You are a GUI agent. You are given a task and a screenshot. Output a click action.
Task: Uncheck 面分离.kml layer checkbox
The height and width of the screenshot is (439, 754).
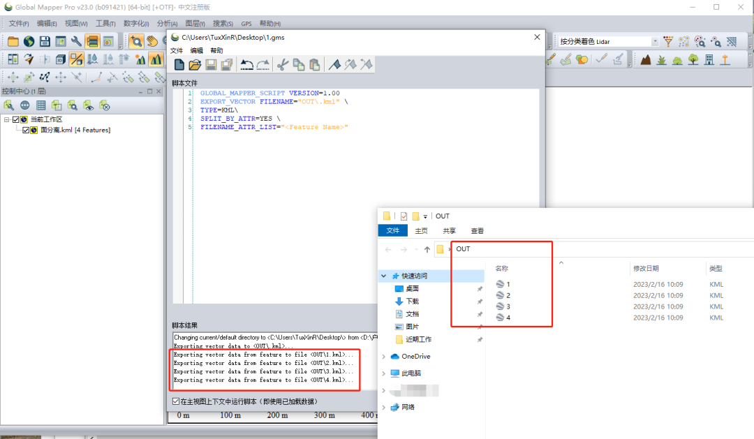click(26, 130)
